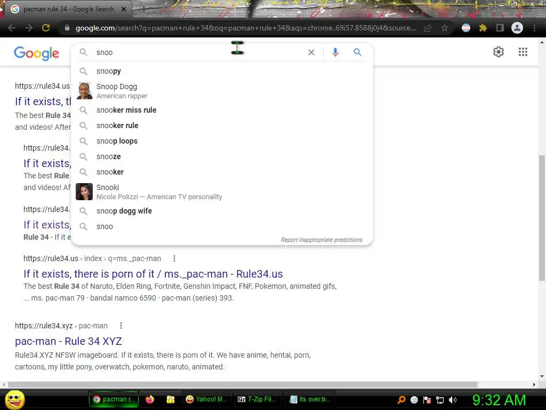This screenshot has height=410, width=546.
Task: Click the browser forward arrow
Action: coord(29,28)
